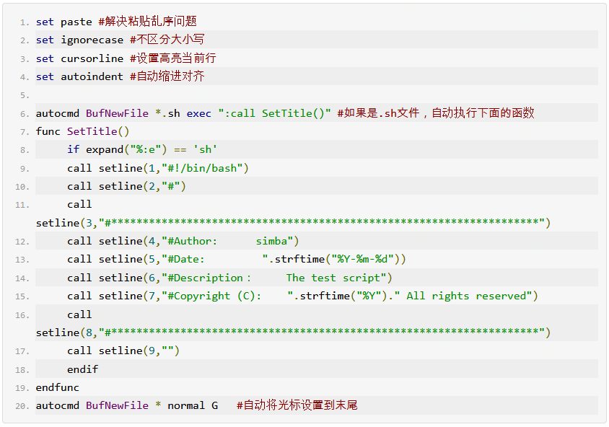Click 'setline(2,"#")' on line 10
This screenshot has height=427, width=609.
click(142, 186)
